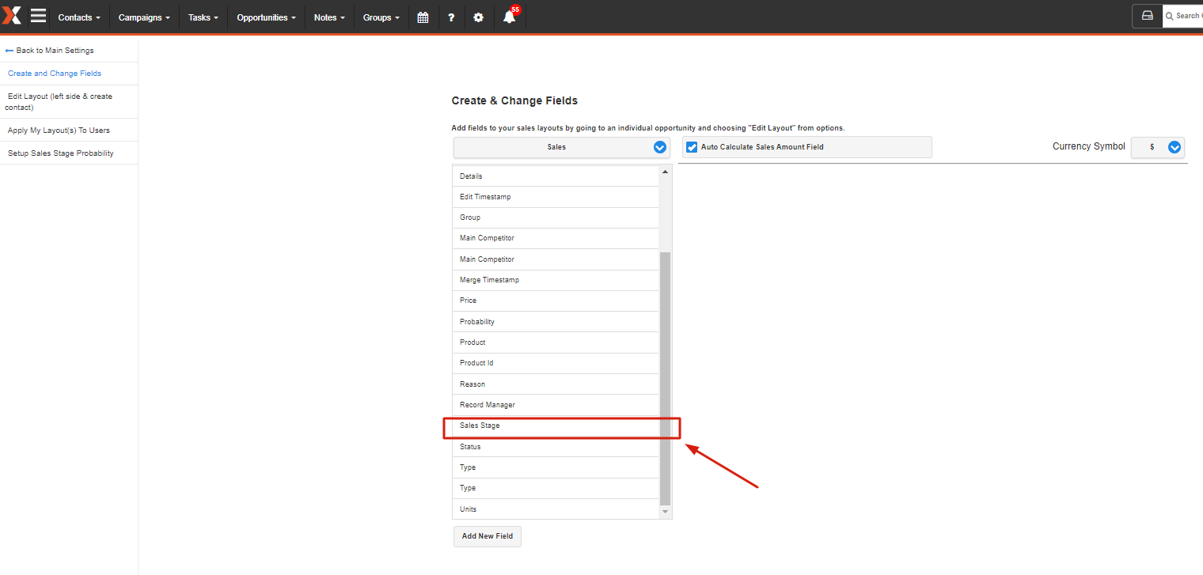The height and width of the screenshot is (575, 1203).
Task: Click the back arrow to Main Settings
Action: 9,51
